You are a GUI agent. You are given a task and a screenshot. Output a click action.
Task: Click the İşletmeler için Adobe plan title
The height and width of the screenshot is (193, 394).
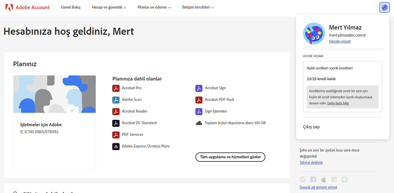41,125
